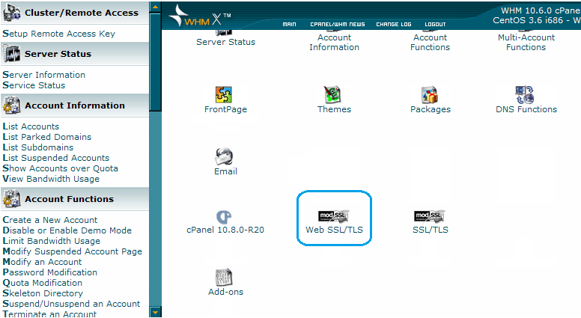Open the Add-ons icon

pos(224,278)
